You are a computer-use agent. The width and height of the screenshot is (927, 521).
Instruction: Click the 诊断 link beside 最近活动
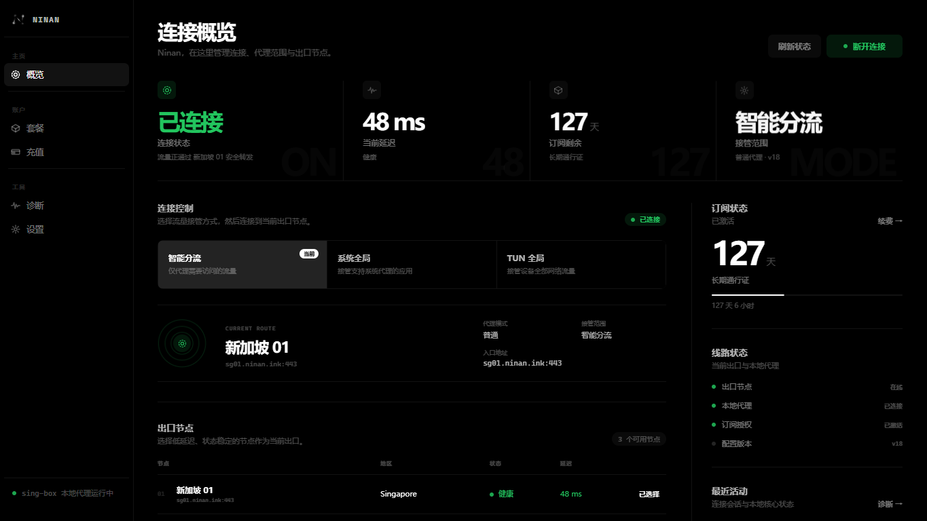890,504
